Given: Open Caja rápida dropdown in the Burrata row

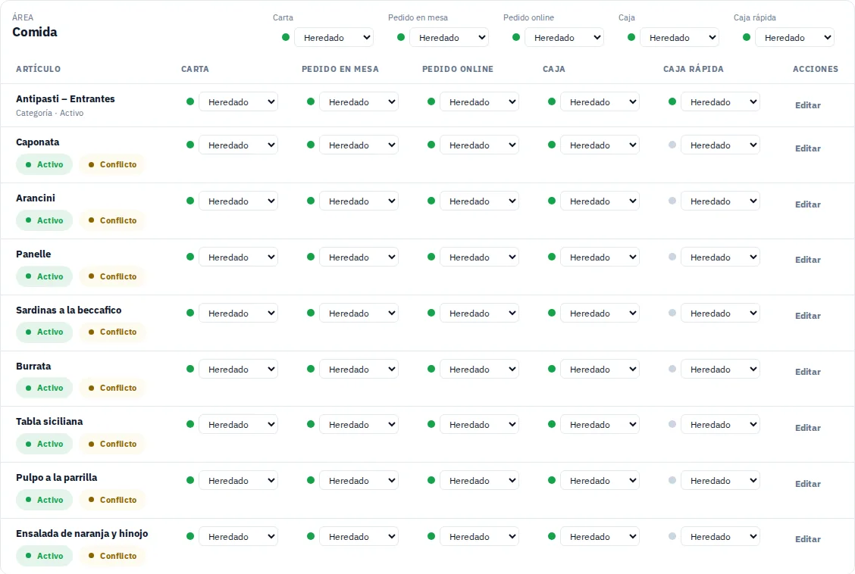Looking at the screenshot, I should point(720,370).
